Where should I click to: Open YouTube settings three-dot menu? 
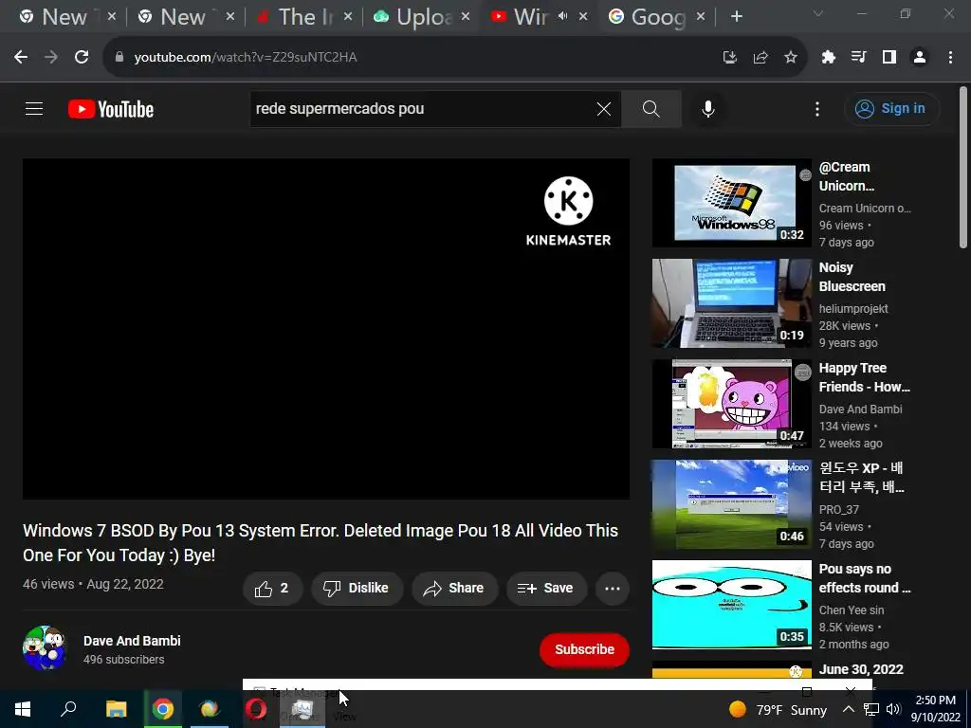pyautogui.click(x=817, y=109)
